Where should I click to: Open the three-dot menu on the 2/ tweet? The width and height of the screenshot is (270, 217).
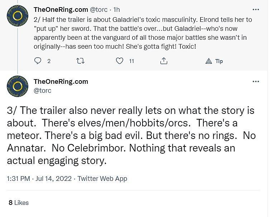256,9
